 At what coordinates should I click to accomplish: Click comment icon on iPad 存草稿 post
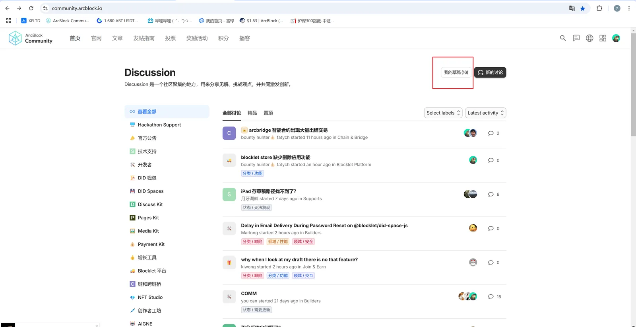491,195
